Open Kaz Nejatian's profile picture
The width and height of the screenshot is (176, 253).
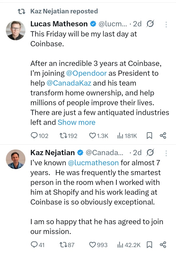click(x=16, y=159)
